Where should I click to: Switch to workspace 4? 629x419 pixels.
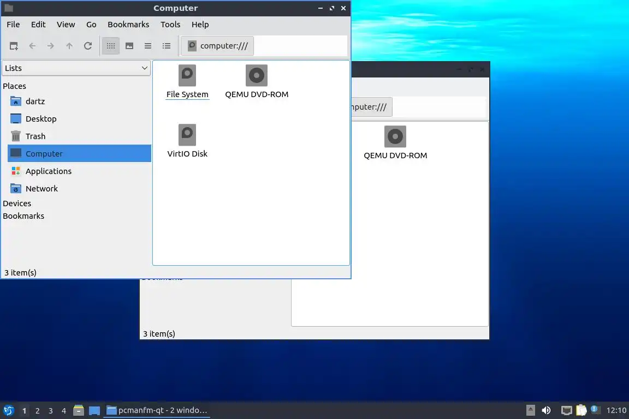(x=64, y=411)
